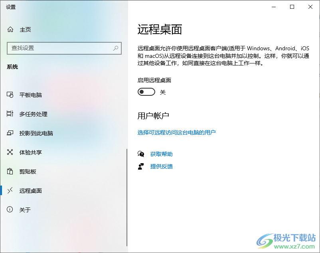
Task: Click the 获取帮助 question mark icon
Action: point(141,154)
